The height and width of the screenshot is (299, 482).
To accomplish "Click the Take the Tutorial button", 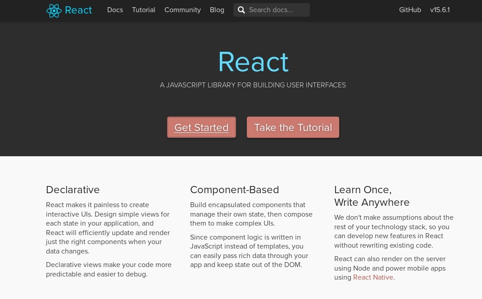I will [x=293, y=127].
